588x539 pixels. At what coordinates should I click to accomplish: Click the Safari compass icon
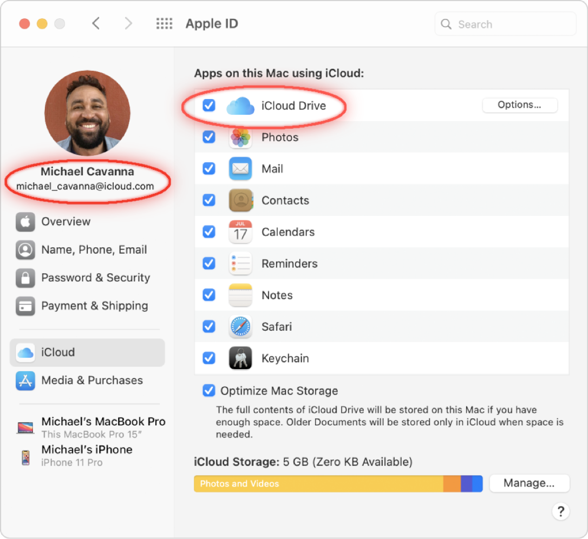click(240, 327)
